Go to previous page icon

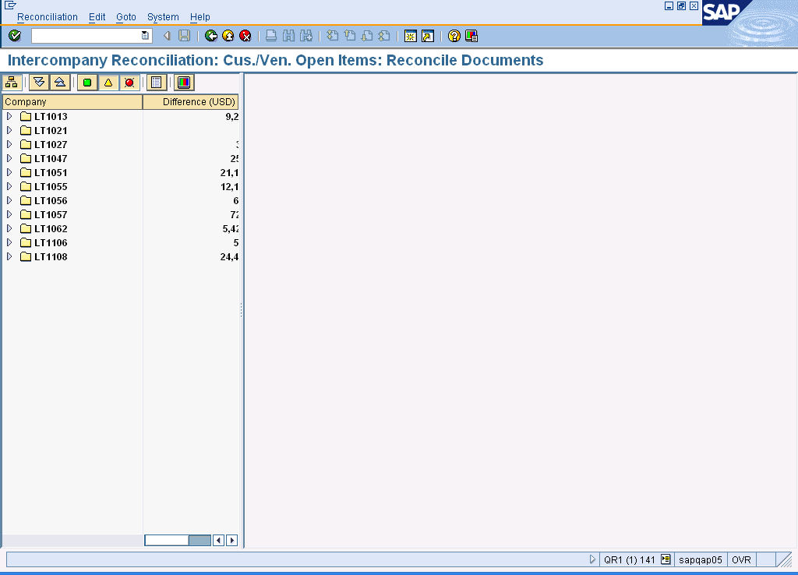coord(350,36)
